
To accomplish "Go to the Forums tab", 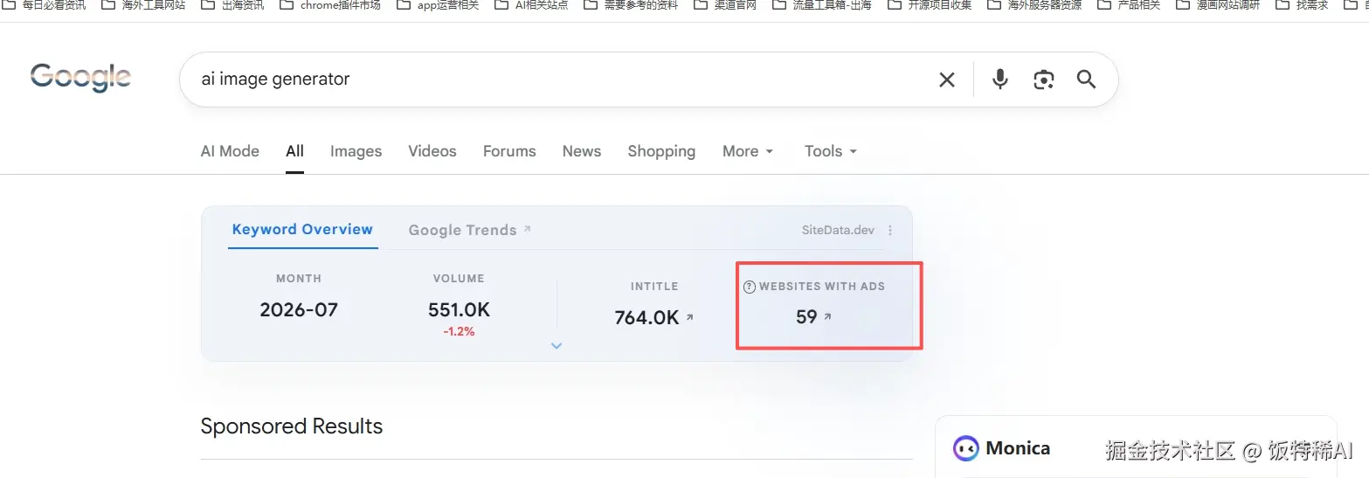I will coord(509,151).
